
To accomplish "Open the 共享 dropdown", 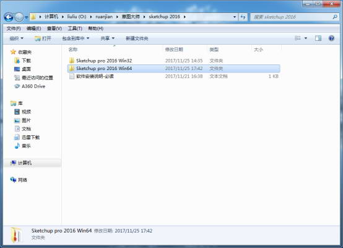I will tap(107, 38).
